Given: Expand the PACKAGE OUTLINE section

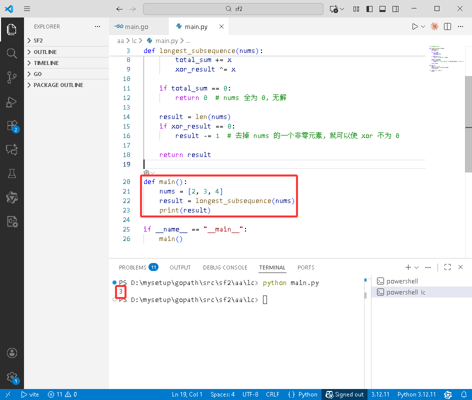Looking at the screenshot, I should [66, 85].
